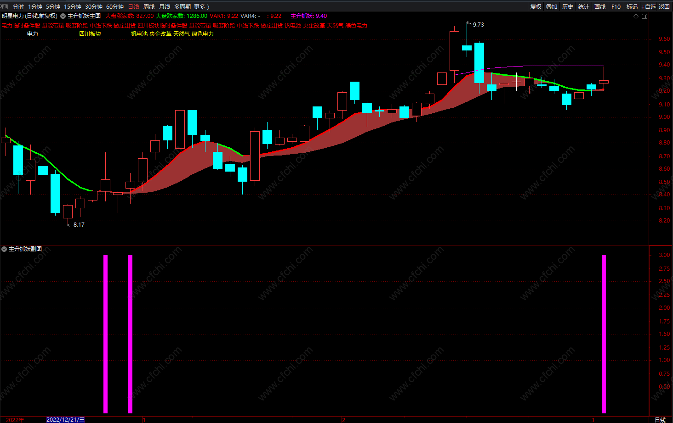
Task: Click the yellow 四川板块 label
Action: [x=90, y=34]
